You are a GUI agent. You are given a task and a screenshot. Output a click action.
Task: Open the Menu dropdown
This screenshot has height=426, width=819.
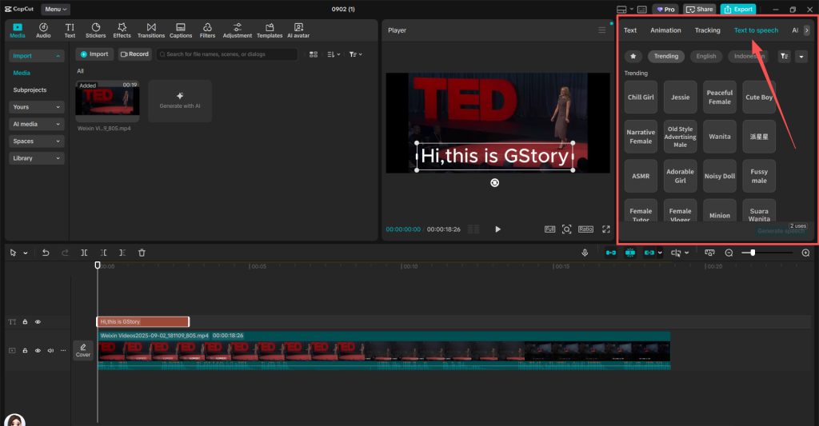(55, 10)
